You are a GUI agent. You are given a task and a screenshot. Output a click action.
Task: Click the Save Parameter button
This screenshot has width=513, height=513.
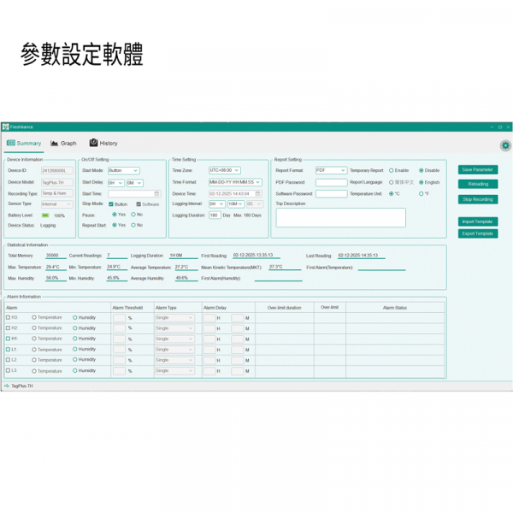coord(477,169)
